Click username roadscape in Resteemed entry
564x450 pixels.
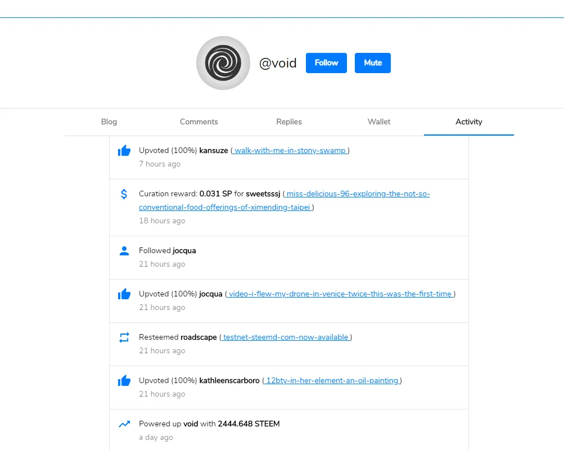(x=198, y=337)
